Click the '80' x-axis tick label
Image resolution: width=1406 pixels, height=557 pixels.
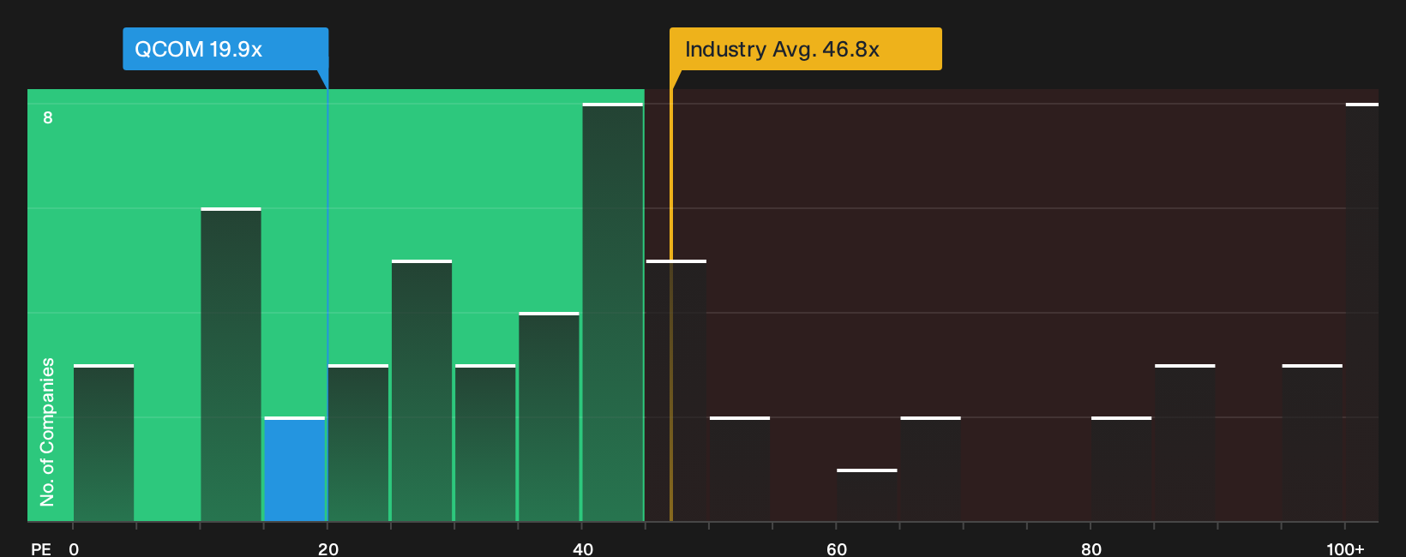pos(1091,549)
